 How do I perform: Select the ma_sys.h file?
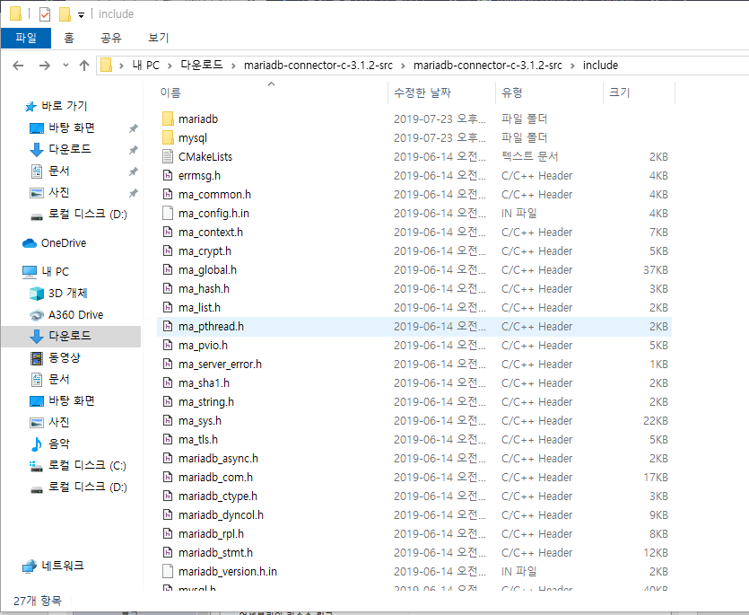(200, 421)
